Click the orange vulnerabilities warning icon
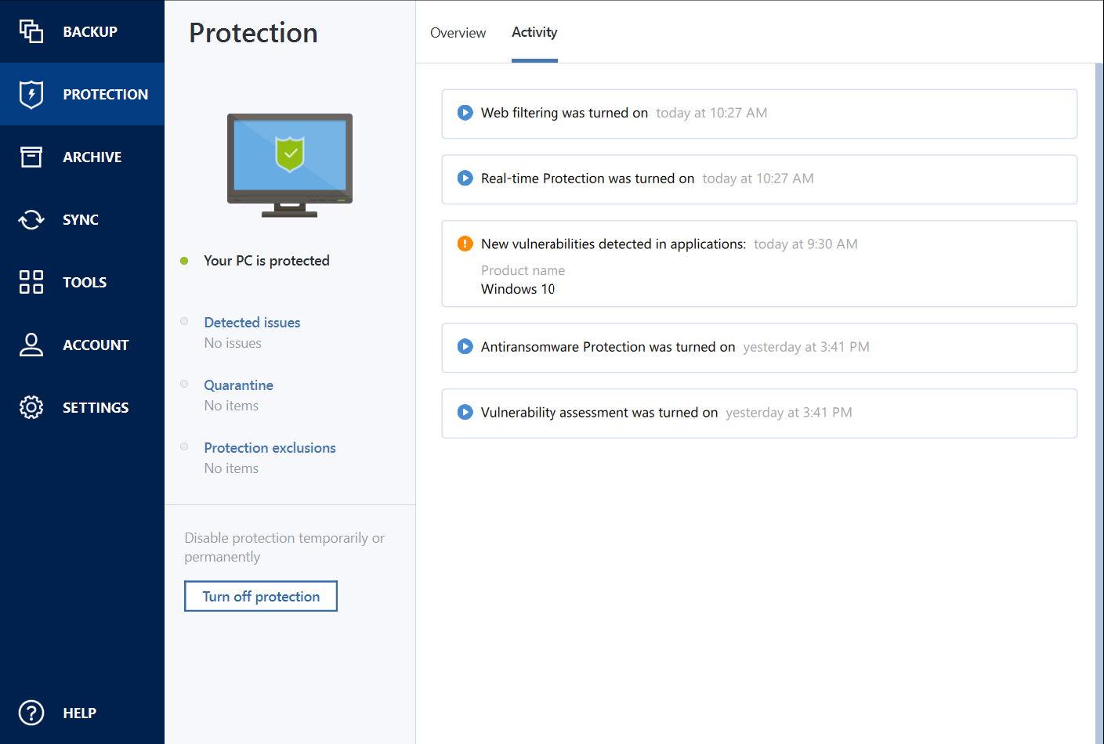Screen dimensions: 1104x744 [465, 244]
